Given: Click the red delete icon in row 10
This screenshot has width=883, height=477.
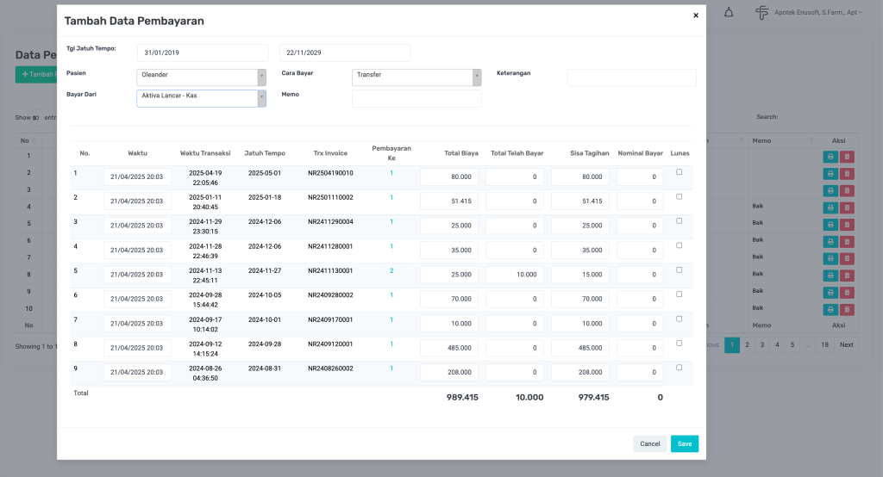Looking at the screenshot, I should (847, 308).
